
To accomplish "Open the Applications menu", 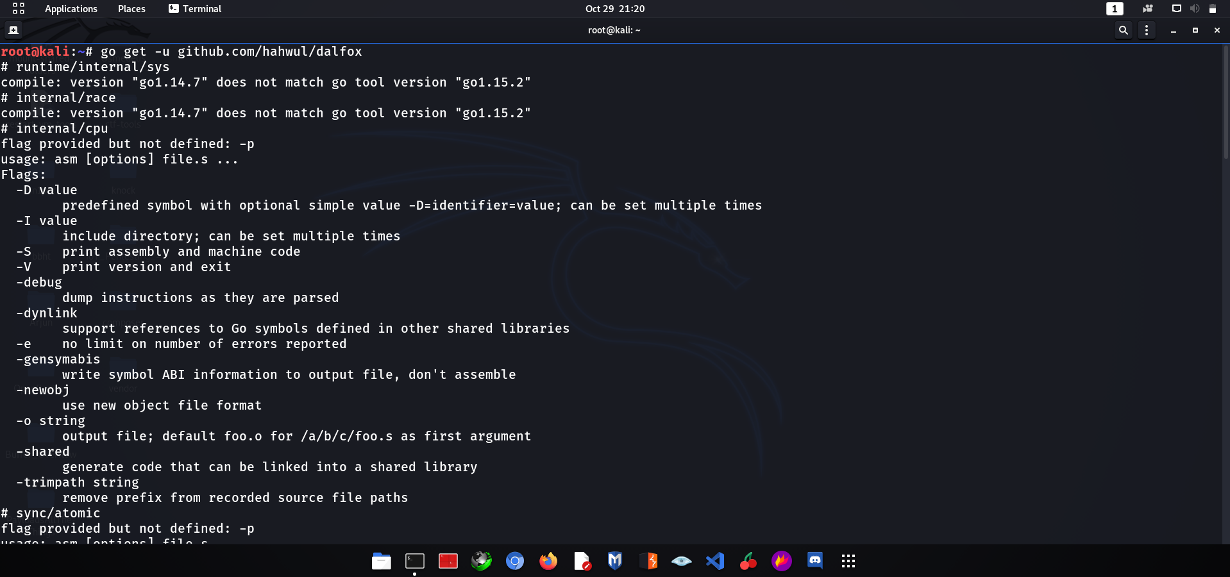I will coord(71,9).
